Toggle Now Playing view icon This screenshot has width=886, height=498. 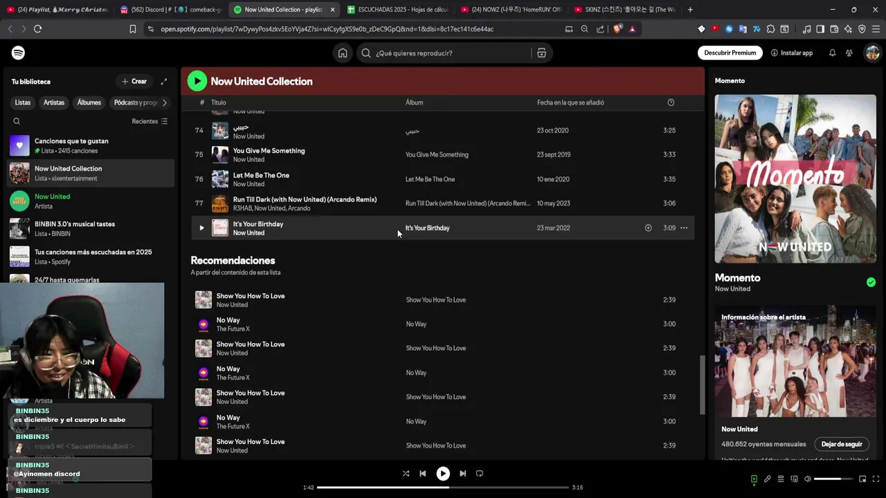tap(754, 479)
